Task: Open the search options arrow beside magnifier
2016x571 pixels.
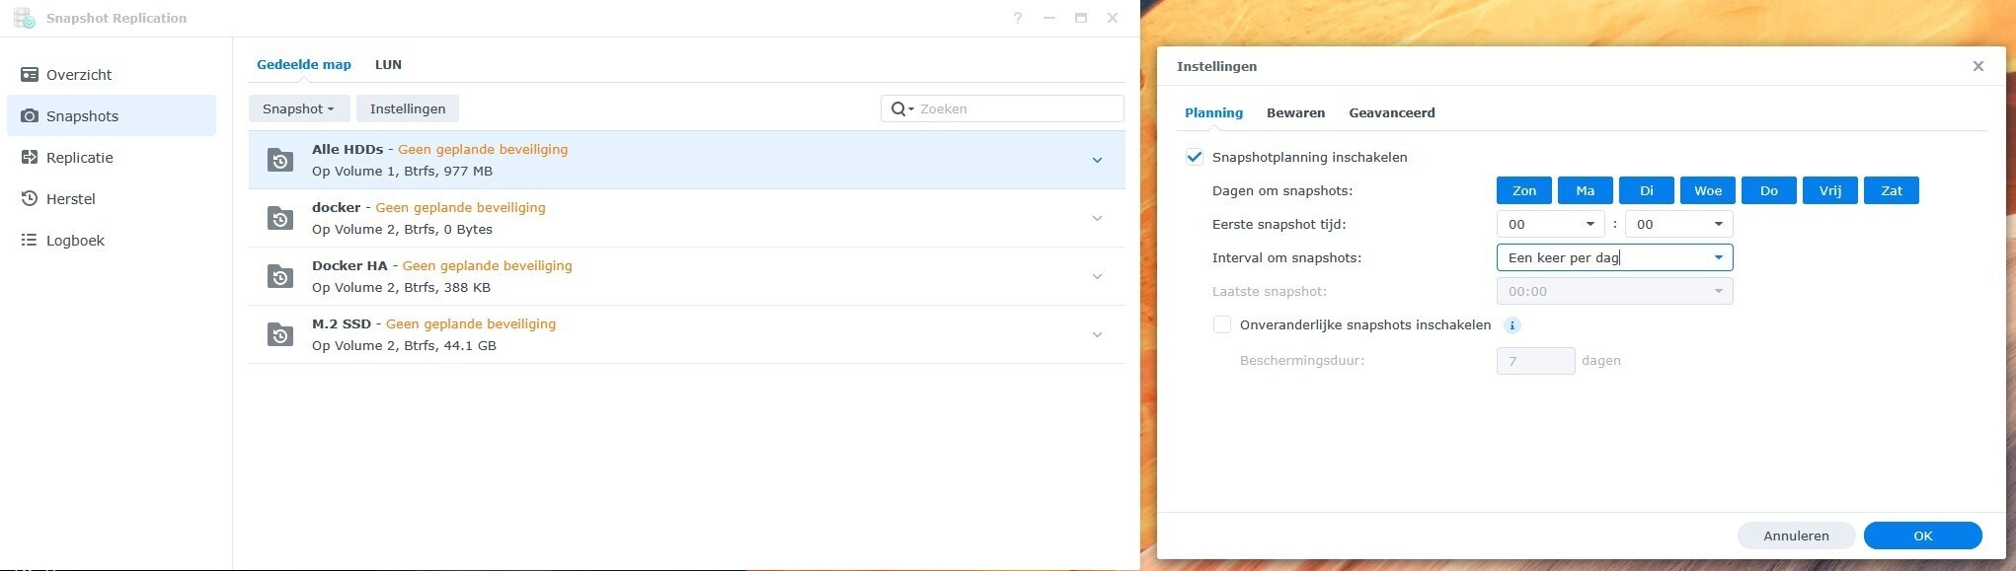Action: 911,109
